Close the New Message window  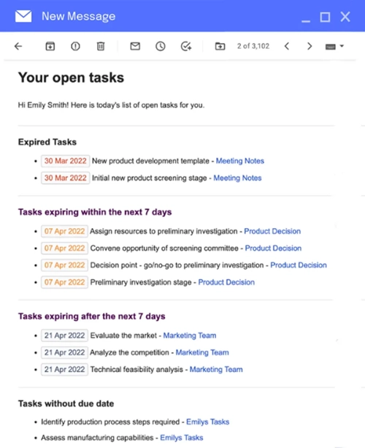[x=345, y=17]
